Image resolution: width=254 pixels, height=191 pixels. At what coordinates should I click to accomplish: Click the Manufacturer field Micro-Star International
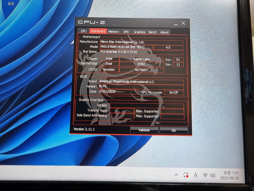[x=141, y=42]
